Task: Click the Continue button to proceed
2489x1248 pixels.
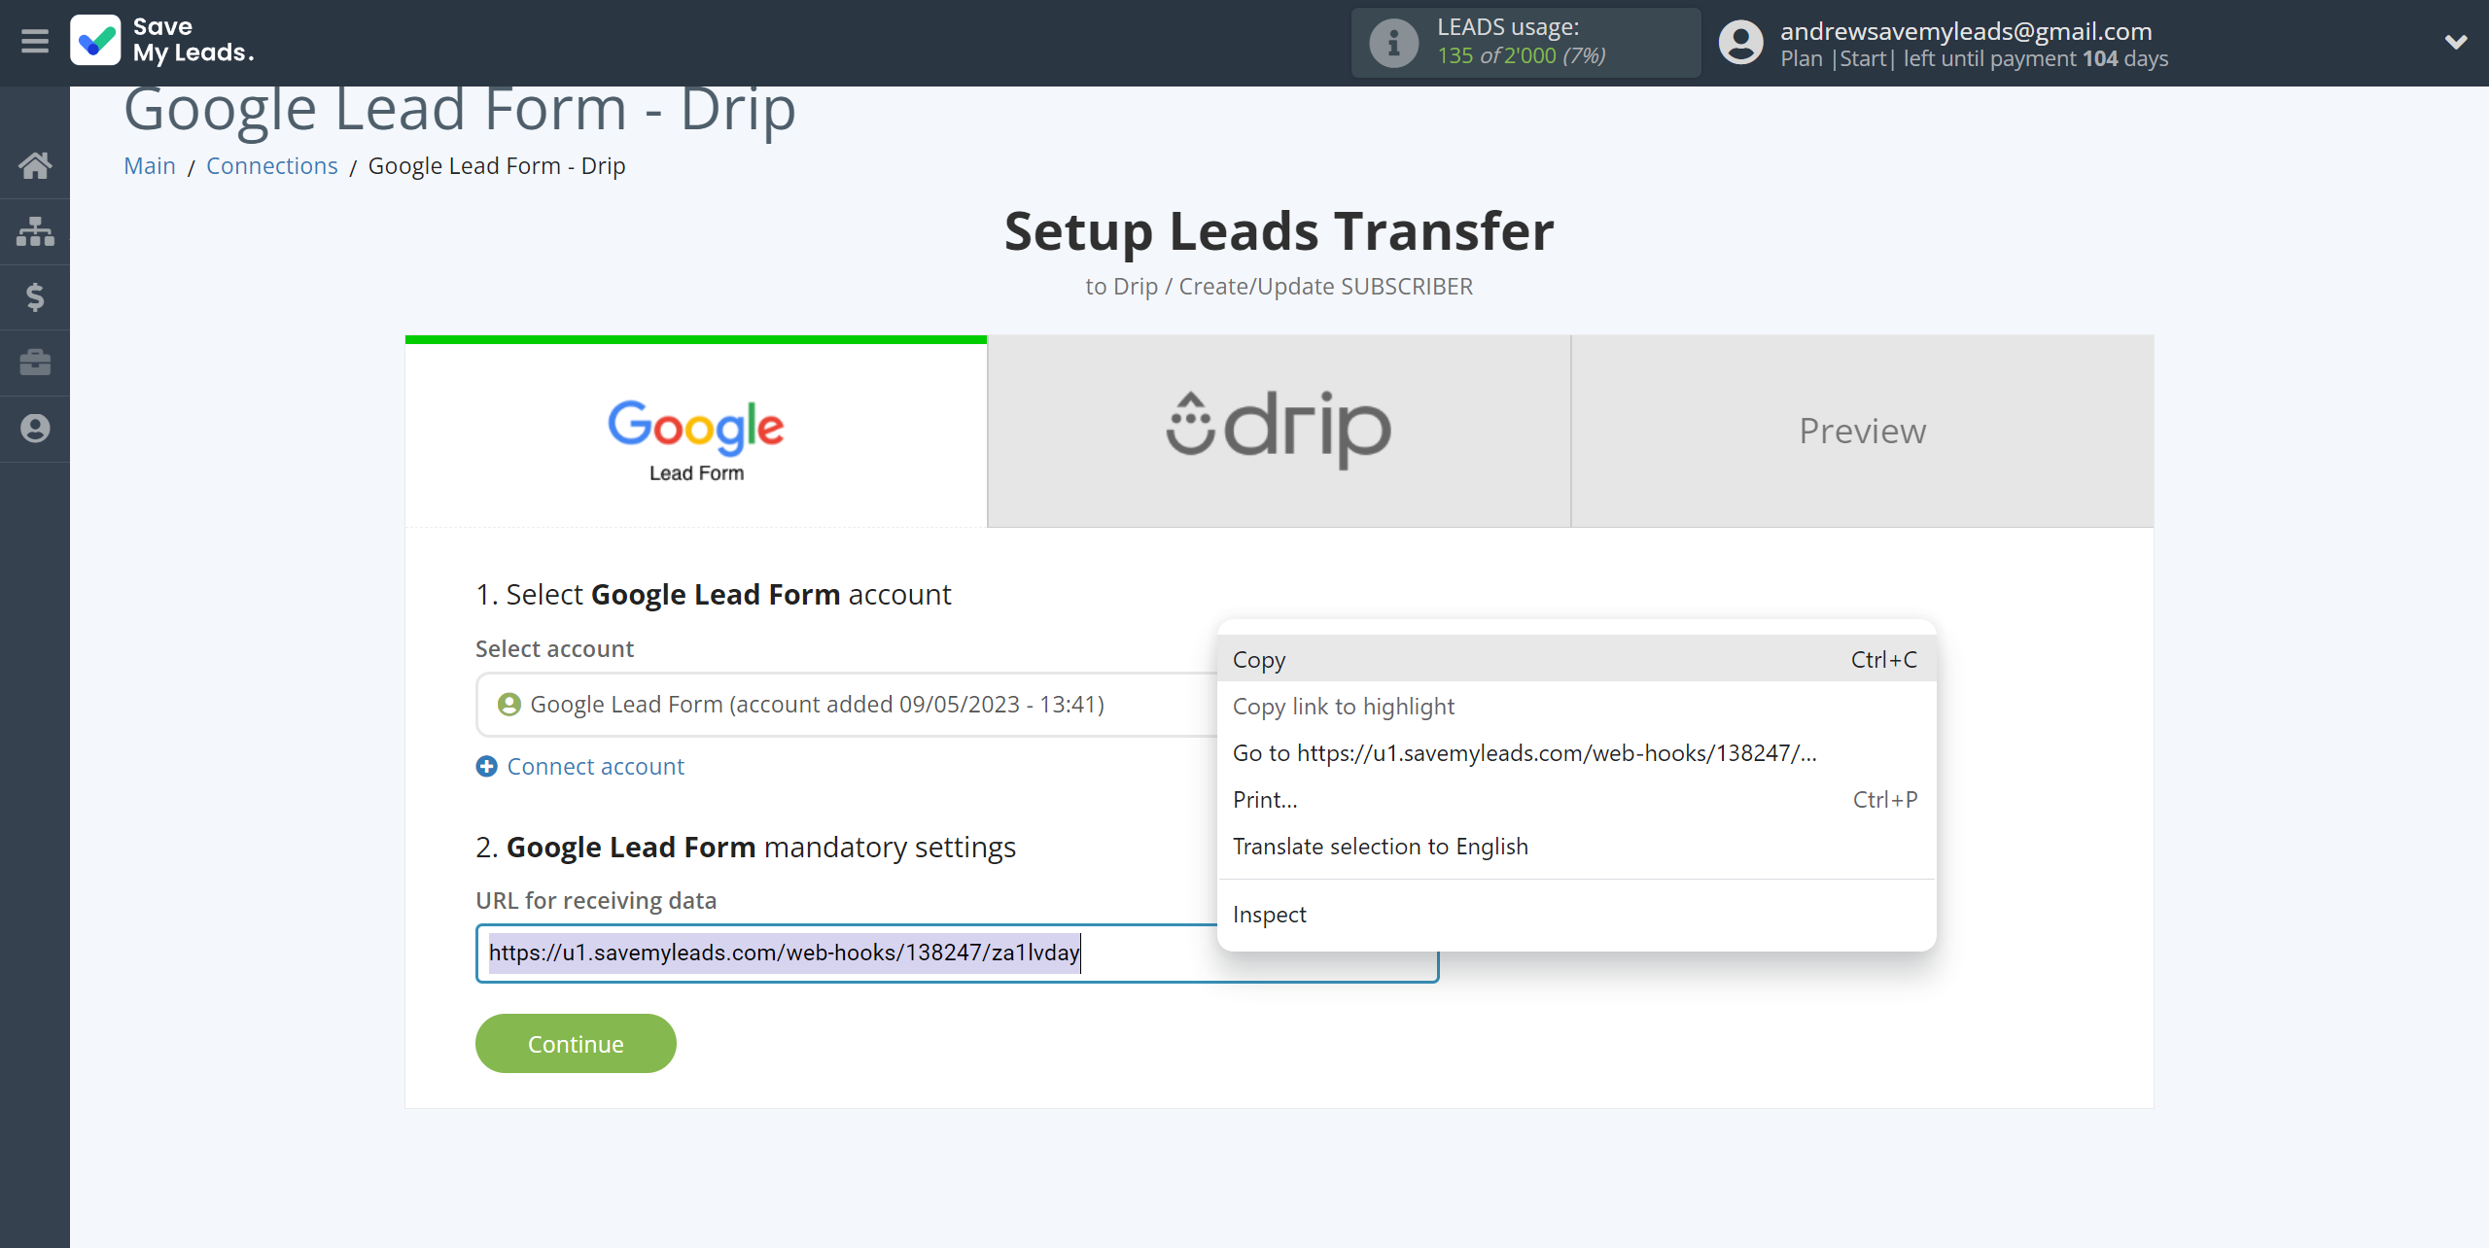Action: 577,1043
